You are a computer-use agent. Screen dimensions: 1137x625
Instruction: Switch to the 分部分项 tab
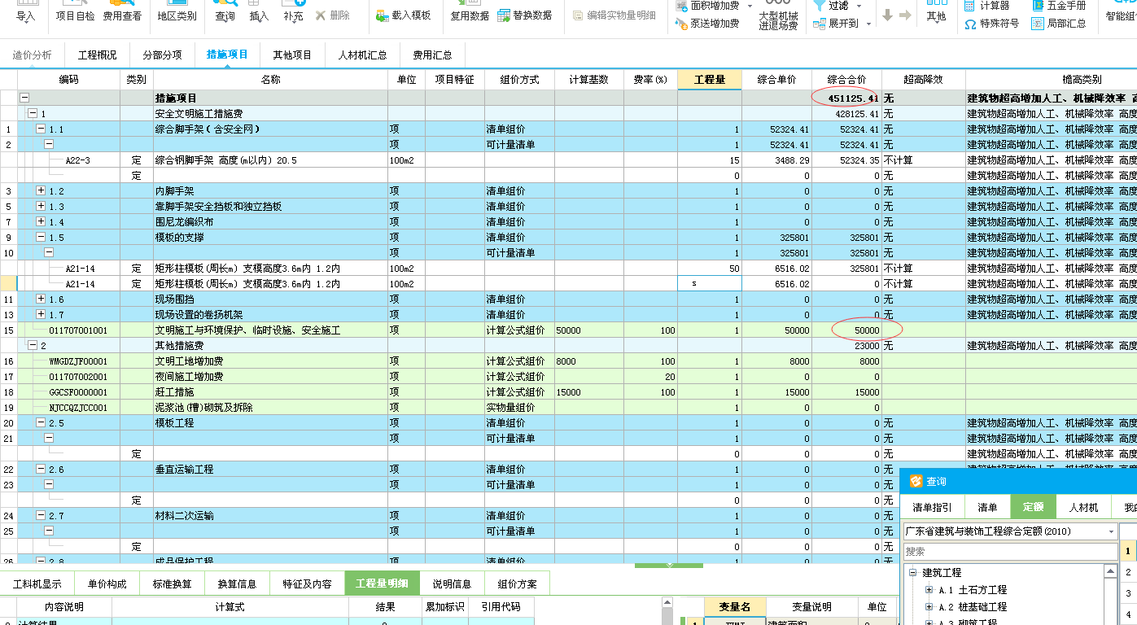(x=162, y=55)
